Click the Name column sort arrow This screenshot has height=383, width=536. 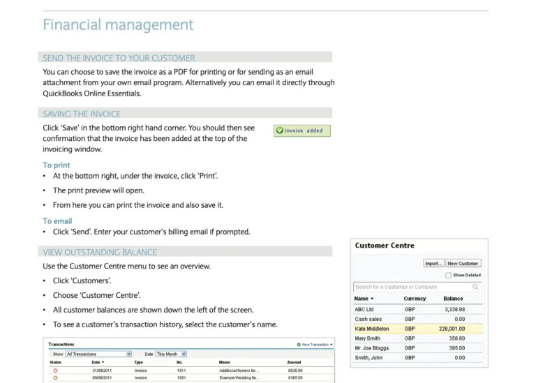tap(372, 299)
